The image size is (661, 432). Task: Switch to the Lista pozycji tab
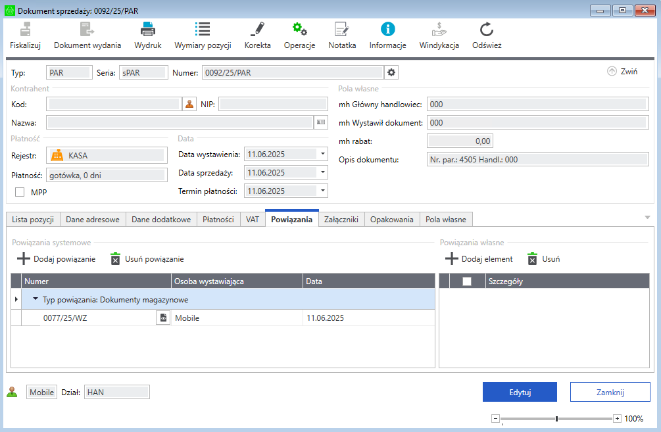(x=33, y=220)
